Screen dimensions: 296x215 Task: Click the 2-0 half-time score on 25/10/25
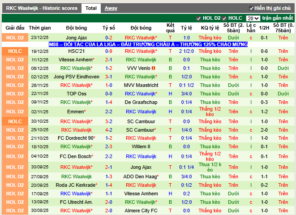(264, 130)
